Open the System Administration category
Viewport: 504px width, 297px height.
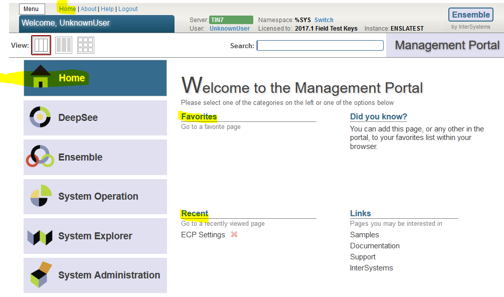[95, 275]
